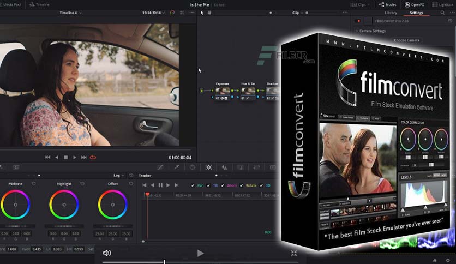Click the speaker volume icon
Viewport: 456px width, 264px height.
pos(107,253)
